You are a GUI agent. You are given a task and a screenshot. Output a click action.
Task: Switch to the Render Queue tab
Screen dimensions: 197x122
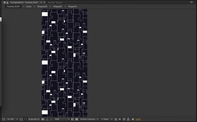point(55,2)
